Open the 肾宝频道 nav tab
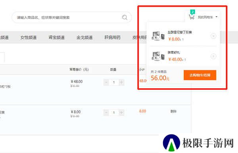The height and width of the screenshot is (153, 238). point(56,37)
